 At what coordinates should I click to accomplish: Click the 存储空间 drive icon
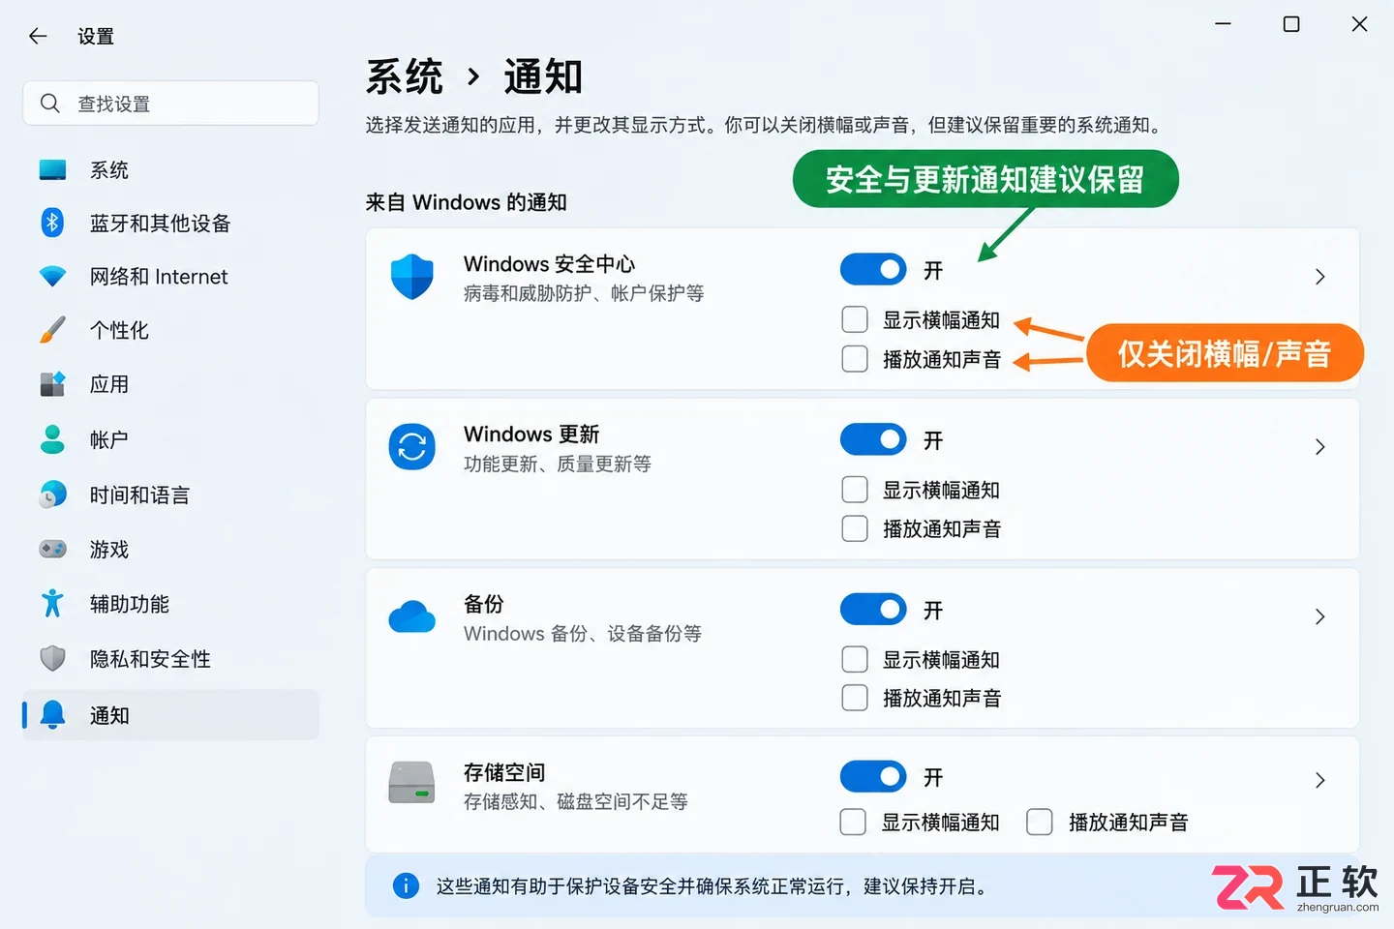pyautogui.click(x=412, y=783)
